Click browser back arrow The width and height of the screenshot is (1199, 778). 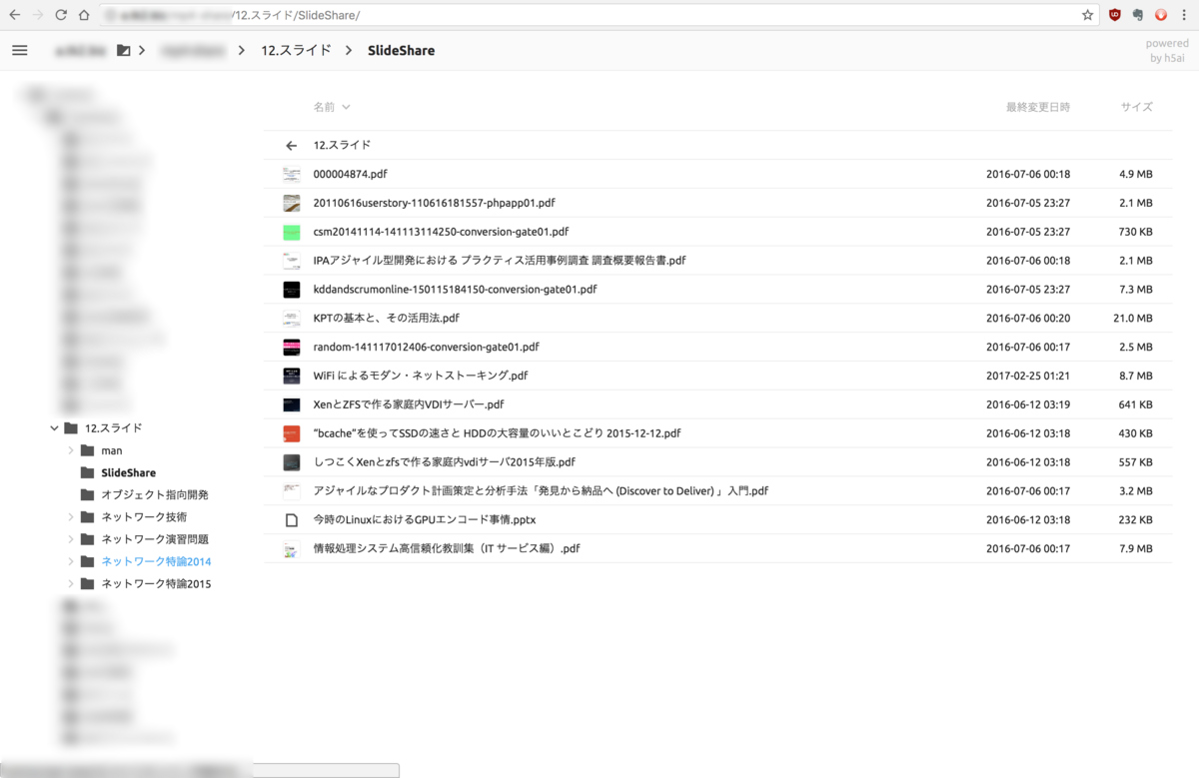click(14, 16)
